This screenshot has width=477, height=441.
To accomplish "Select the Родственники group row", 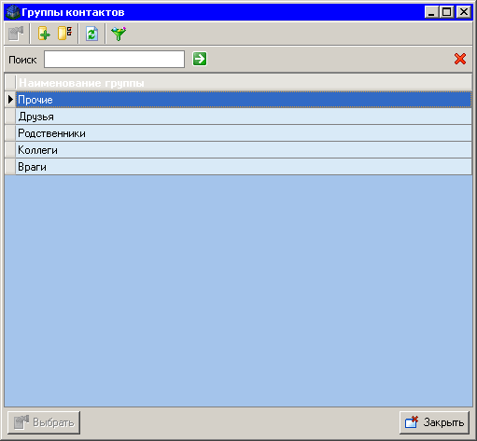I will (x=244, y=133).
